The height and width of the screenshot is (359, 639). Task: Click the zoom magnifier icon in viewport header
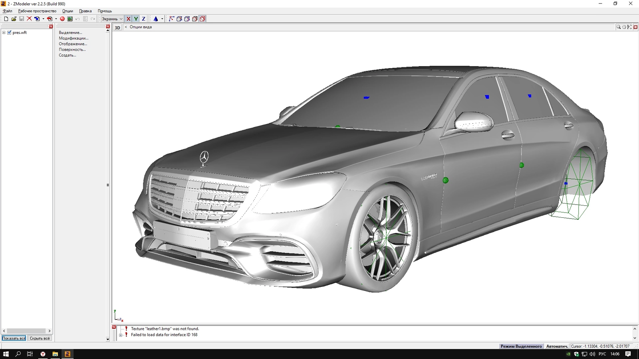pyautogui.click(x=618, y=27)
